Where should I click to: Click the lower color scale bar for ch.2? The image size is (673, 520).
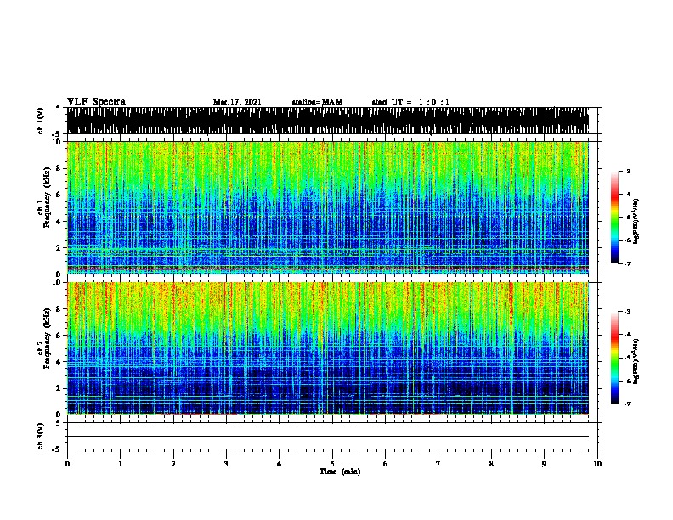pyautogui.click(x=615, y=358)
